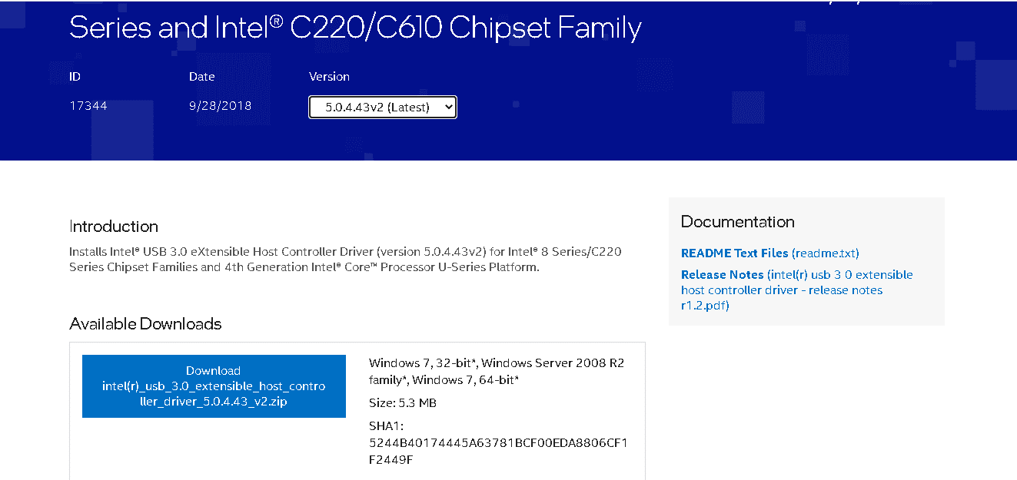Click the Documentation panel heading
Image resolution: width=1017 pixels, height=480 pixels.
(737, 222)
